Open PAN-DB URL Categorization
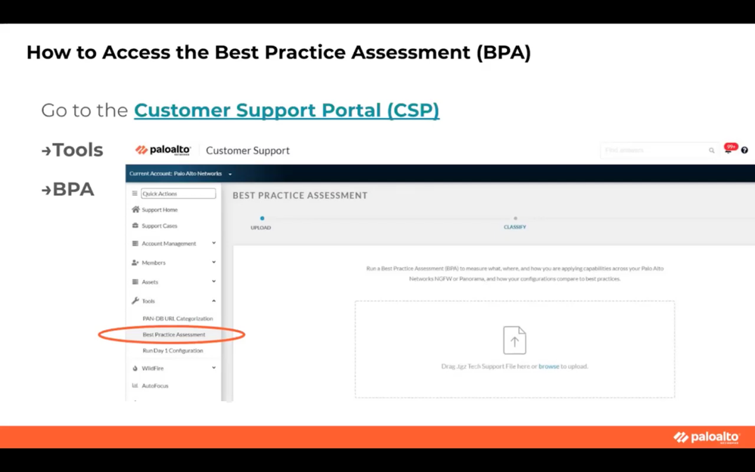Viewport: 755px width, 472px height. click(178, 318)
